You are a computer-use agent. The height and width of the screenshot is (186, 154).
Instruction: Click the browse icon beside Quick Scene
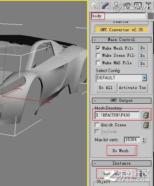tap(146, 125)
